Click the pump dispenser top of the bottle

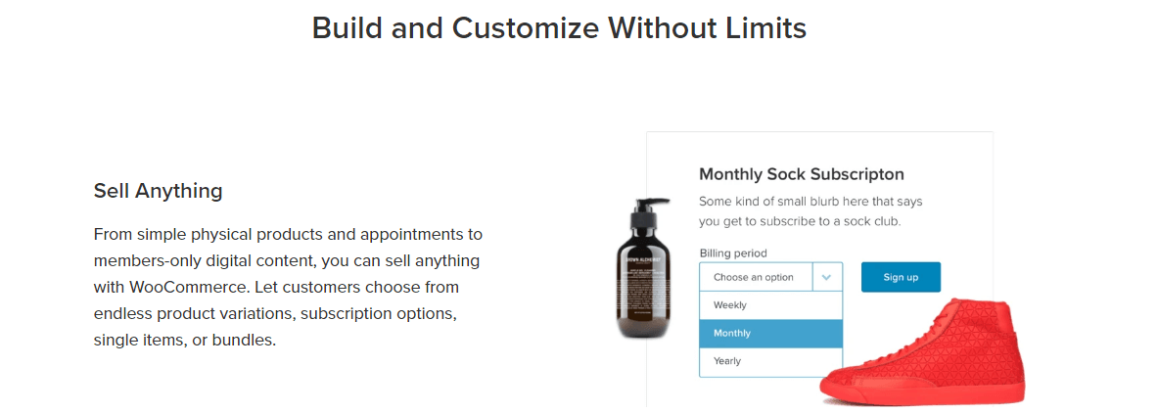click(649, 205)
